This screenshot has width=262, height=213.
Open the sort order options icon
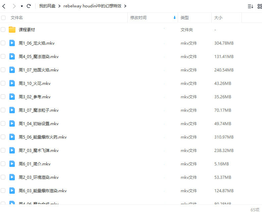point(250,6)
